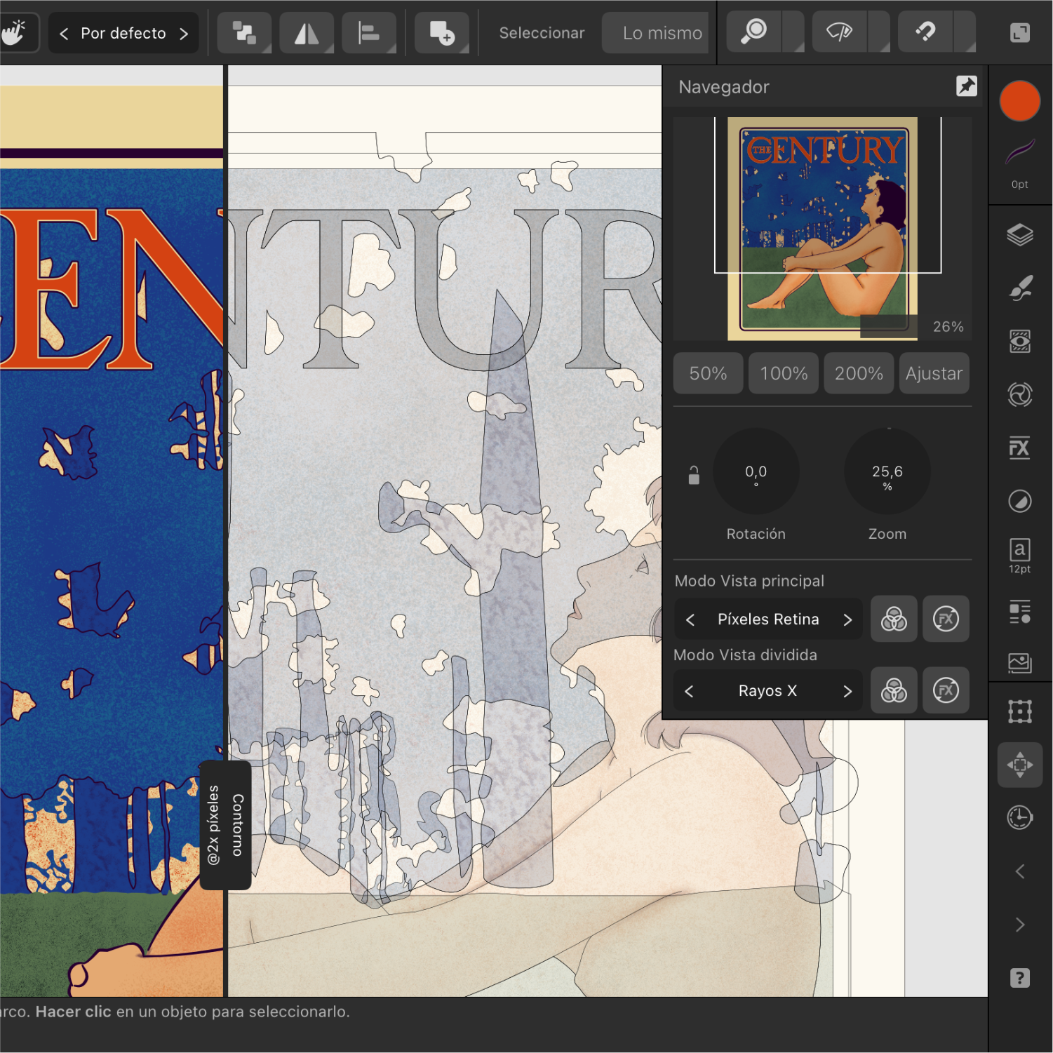Open the History studio clock icon
1053x1053 pixels.
[x=1019, y=818]
